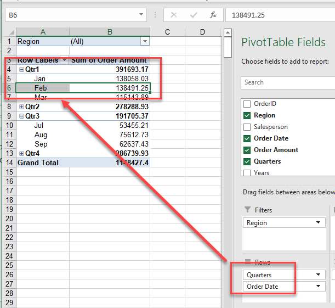Select column C header

pos(166,32)
